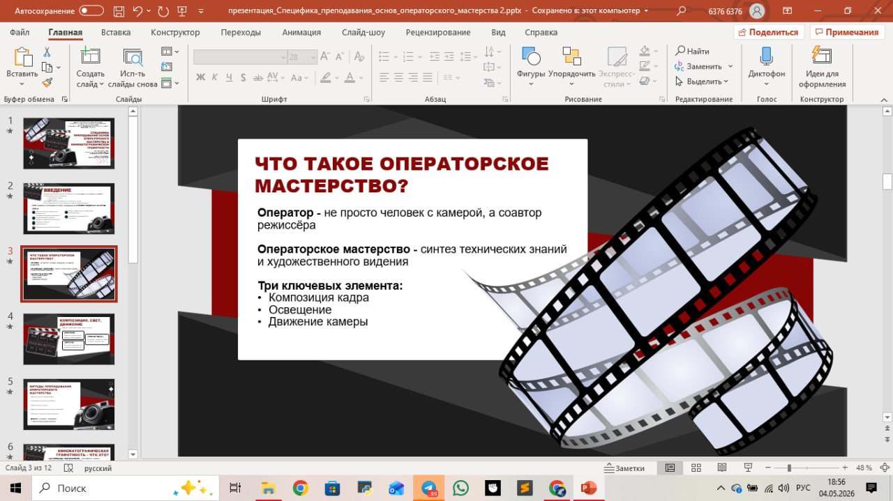
Task: Click the Windows taskbar search field
Action: coord(126,488)
